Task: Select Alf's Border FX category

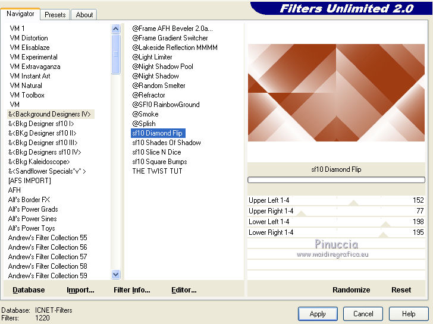Action: tap(29, 200)
